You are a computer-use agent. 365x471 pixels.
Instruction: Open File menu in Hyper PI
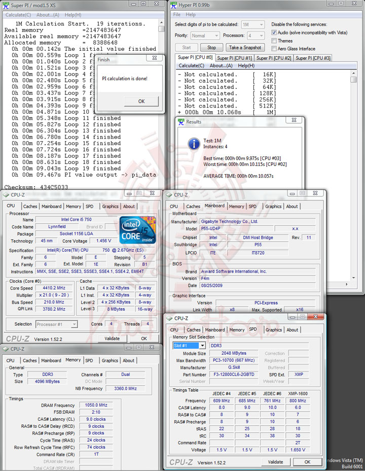pos(177,14)
